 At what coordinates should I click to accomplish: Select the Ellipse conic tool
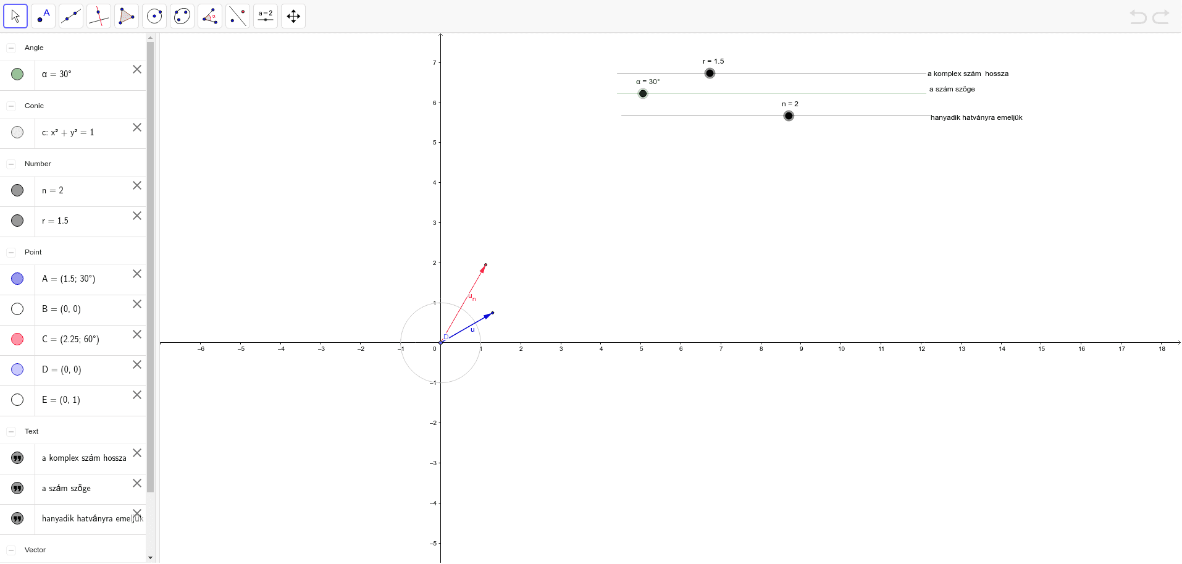182,15
